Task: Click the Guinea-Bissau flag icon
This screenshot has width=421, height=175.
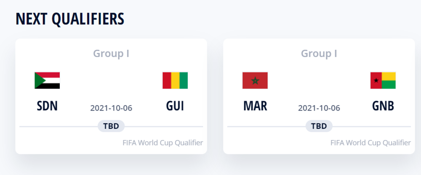Action: click(x=383, y=80)
